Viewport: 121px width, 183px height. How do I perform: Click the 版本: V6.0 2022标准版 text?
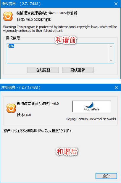[x=34, y=20]
